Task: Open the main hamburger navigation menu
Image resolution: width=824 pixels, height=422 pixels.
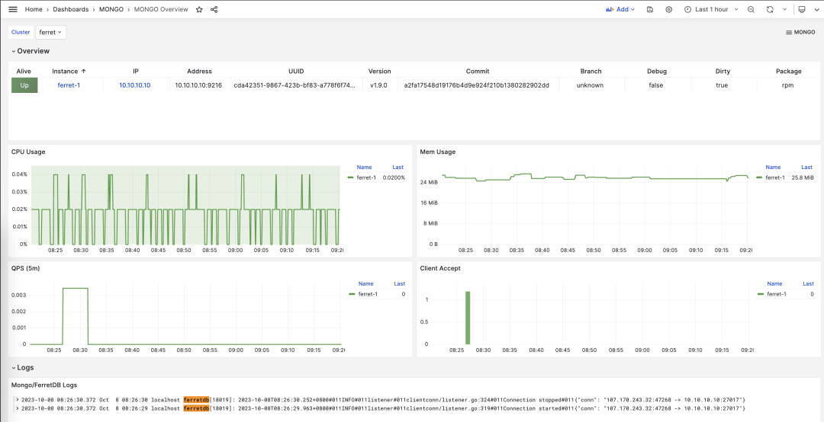Action: (12, 9)
